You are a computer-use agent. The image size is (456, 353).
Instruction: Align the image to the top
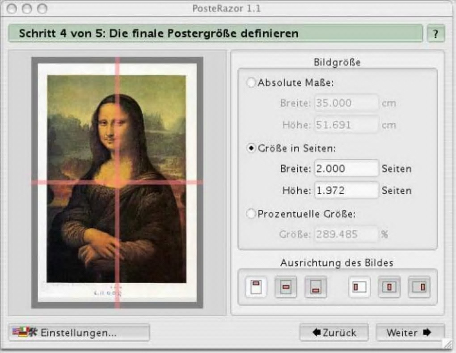click(256, 287)
